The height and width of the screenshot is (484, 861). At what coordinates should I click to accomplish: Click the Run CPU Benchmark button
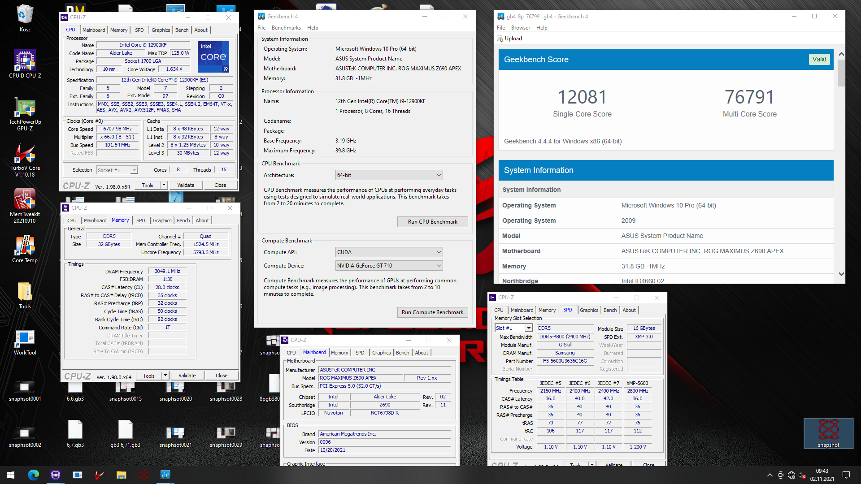click(433, 222)
